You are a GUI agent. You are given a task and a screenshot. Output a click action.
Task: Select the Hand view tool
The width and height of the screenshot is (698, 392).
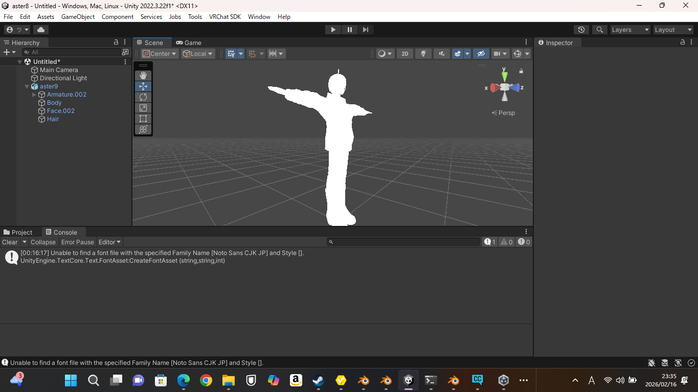pyautogui.click(x=143, y=76)
